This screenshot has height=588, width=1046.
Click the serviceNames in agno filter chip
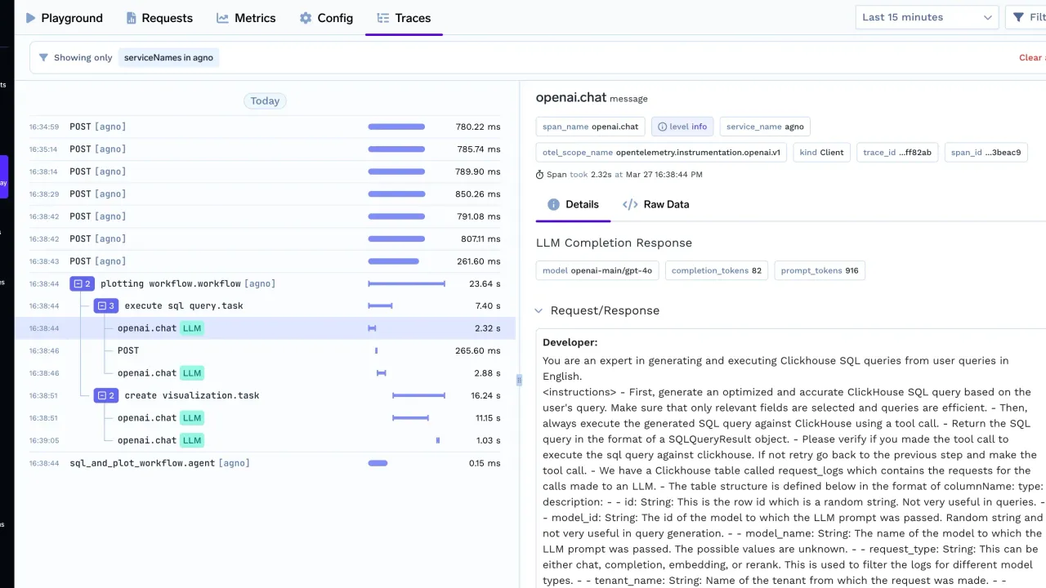point(168,58)
